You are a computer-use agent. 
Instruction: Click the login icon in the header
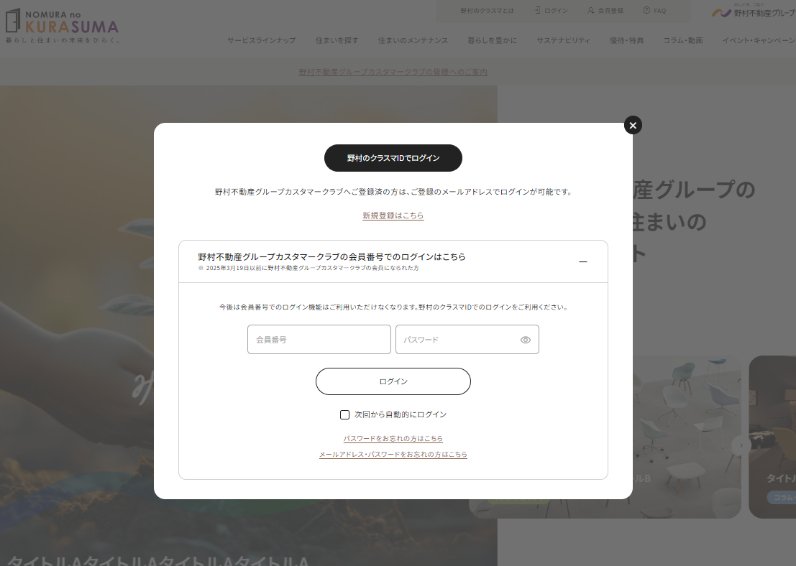click(x=538, y=10)
